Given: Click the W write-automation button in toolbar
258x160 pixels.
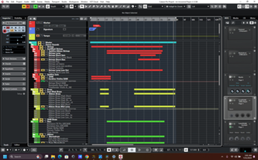Looking at the screenshot, I should pyautogui.click(x=39, y=7).
